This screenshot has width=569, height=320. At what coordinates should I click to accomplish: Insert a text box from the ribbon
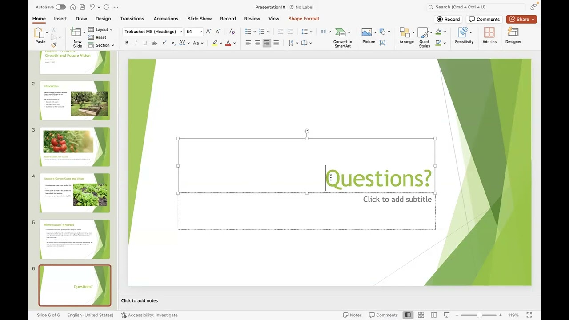pyautogui.click(x=382, y=43)
